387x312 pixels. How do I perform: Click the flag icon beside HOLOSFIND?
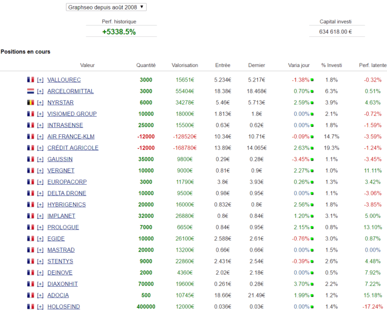click(x=30, y=307)
